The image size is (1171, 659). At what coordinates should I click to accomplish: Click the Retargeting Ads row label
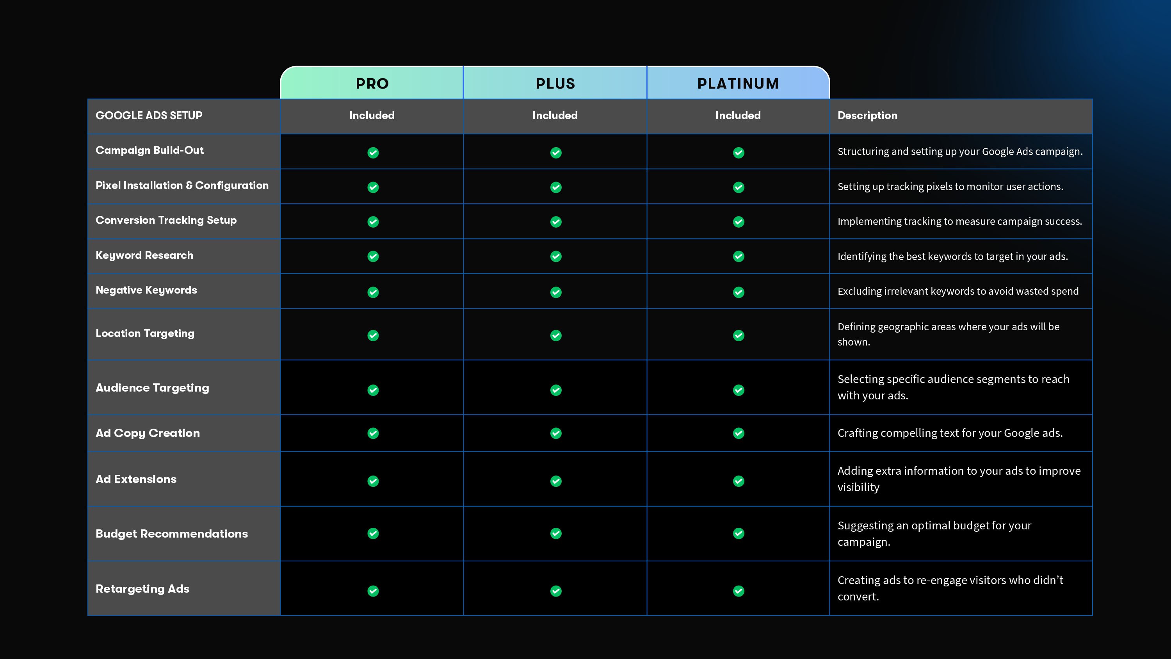pos(142,588)
